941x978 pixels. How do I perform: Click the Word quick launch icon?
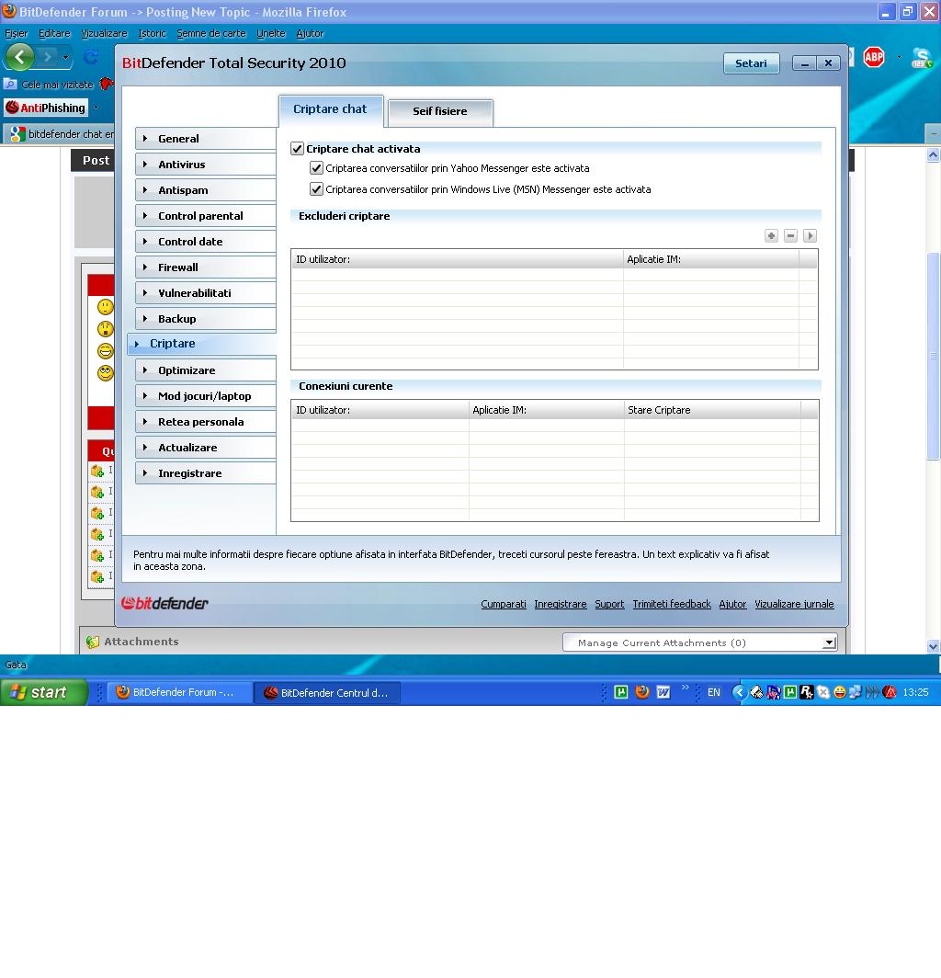(663, 692)
